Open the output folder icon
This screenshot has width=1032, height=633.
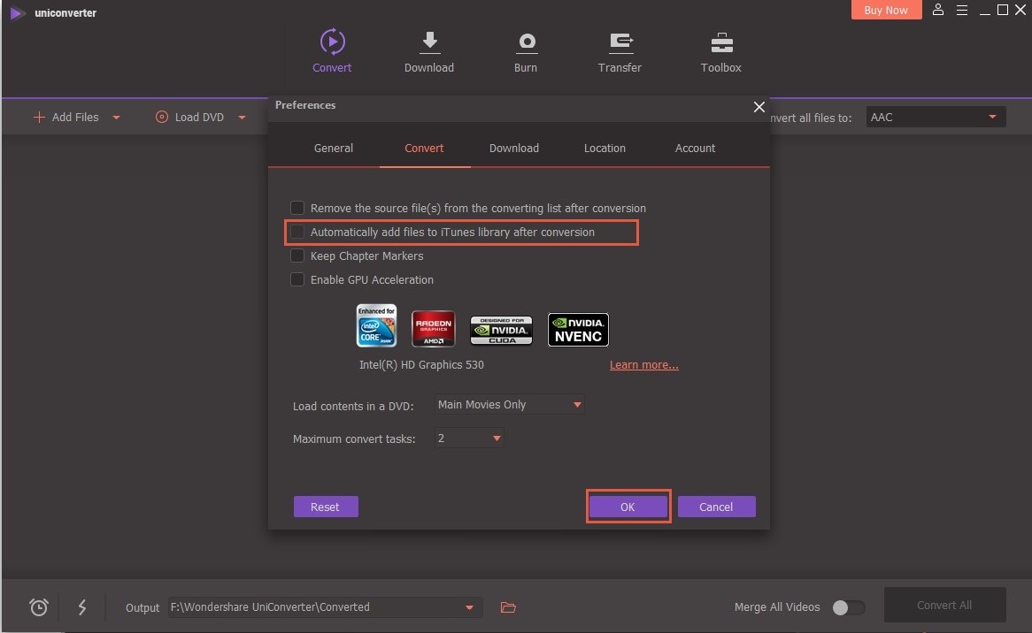[508, 607]
